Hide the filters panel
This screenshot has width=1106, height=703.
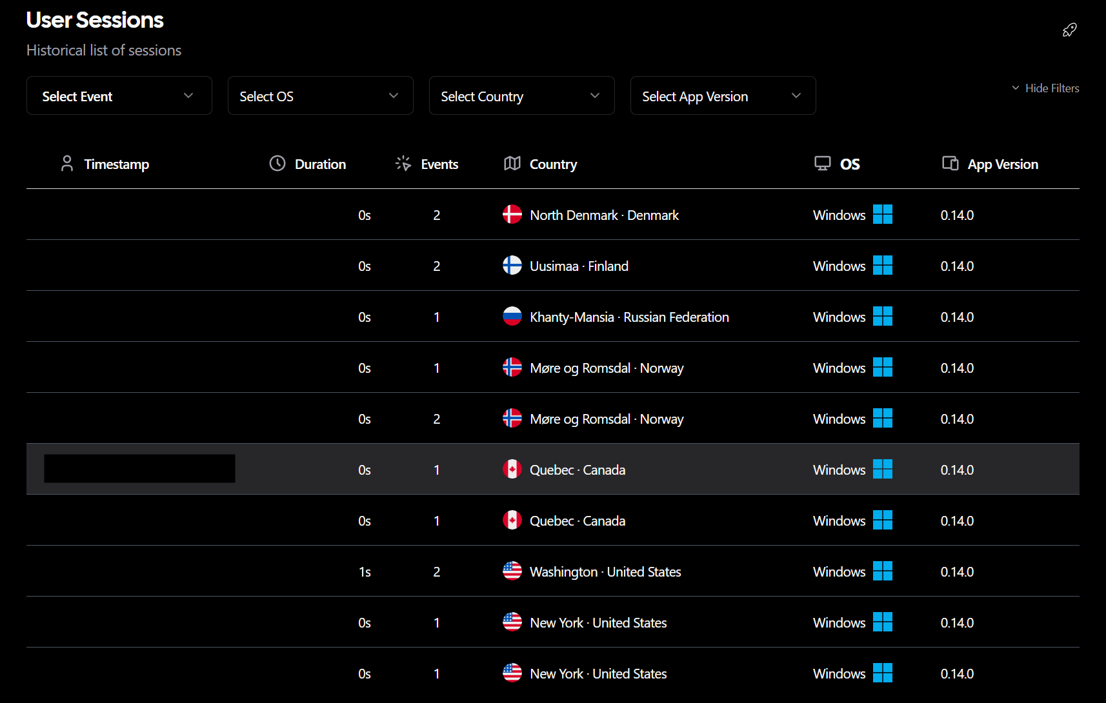pos(1045,88)
